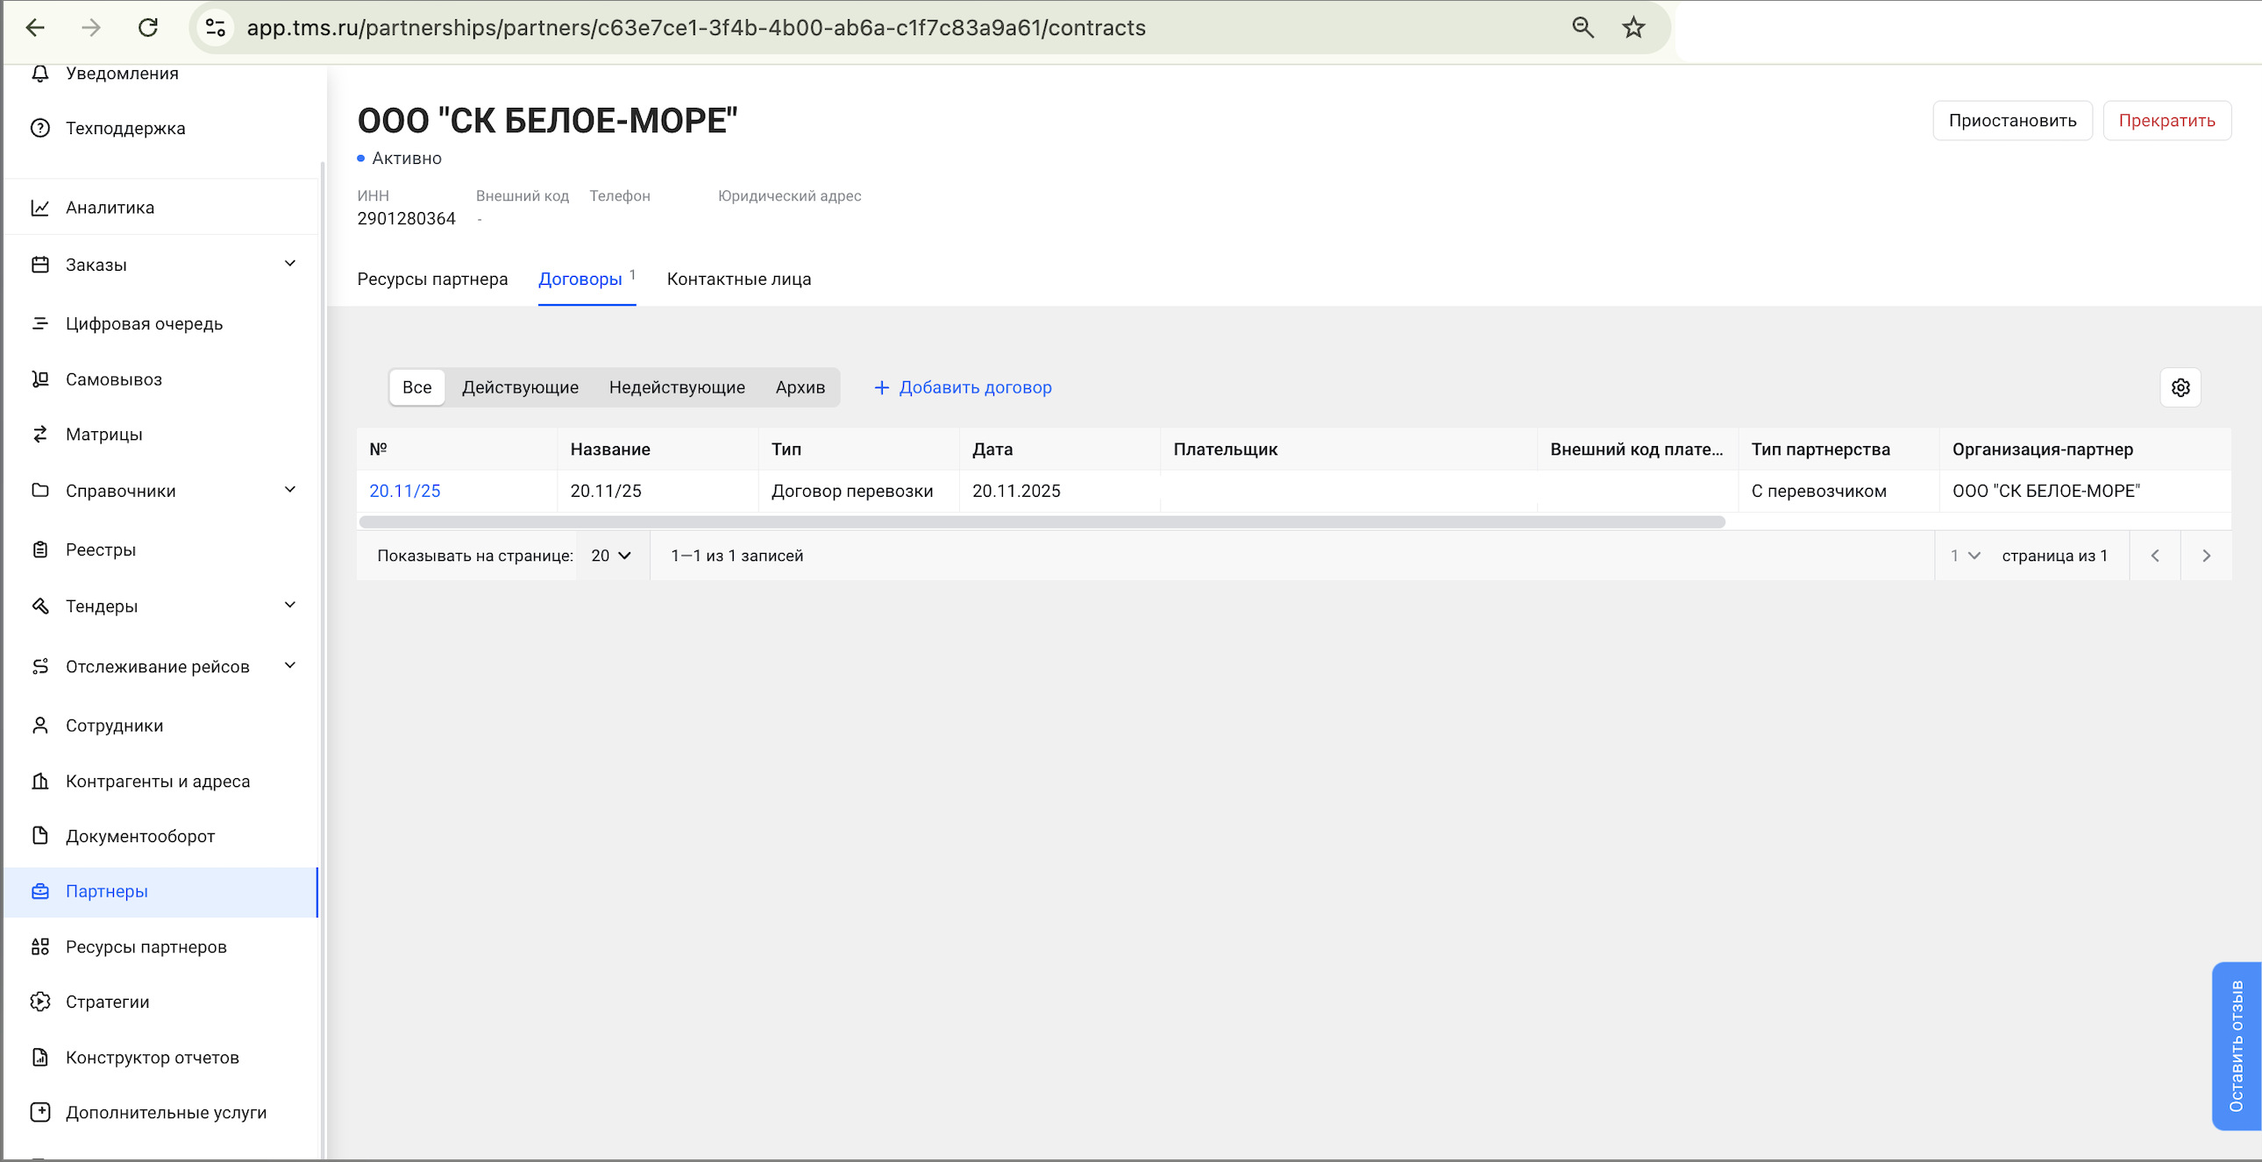Click the Реестры clipboard icon
Viewport: 2262px width, 1162px height.
coord(40,549)
